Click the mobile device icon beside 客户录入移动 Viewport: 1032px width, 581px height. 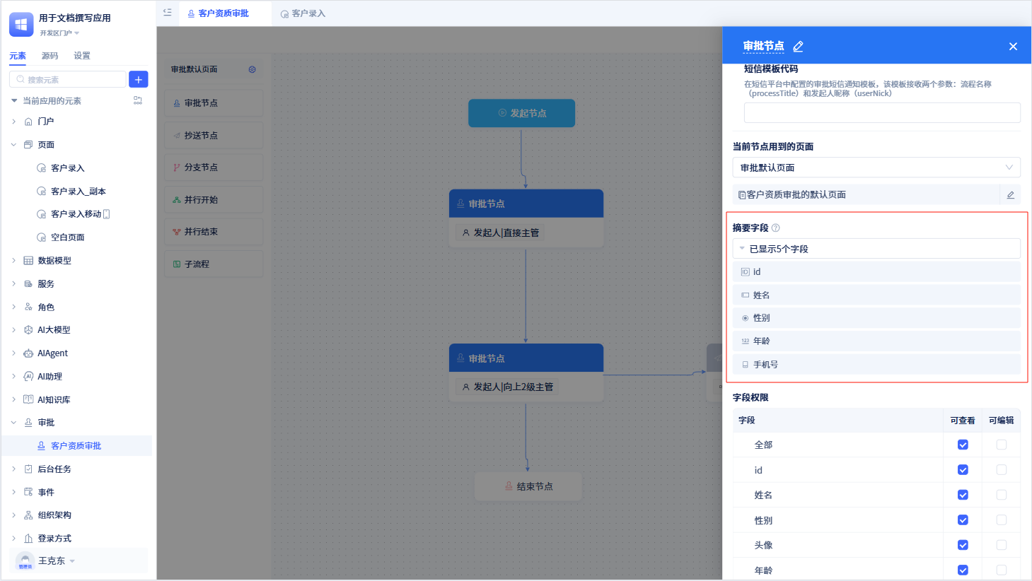pyautogui.click(x=107, y=214)
